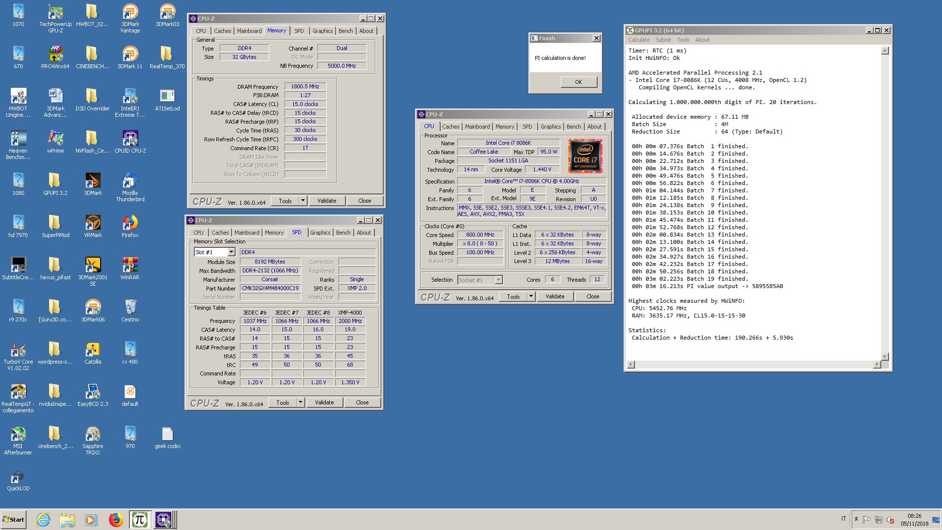
Task: Open PROWinx64 archive icon
Action: pos(55,58)
